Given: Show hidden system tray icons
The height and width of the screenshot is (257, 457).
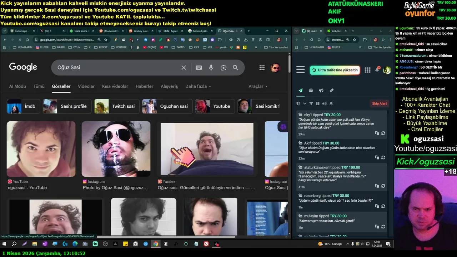Looking at the screenshot, I should tap(348, 244).
